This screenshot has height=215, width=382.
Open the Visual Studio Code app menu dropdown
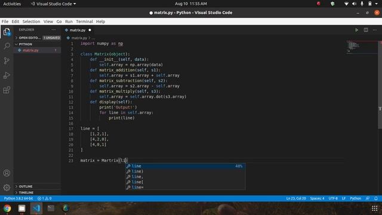click(53, 4)
